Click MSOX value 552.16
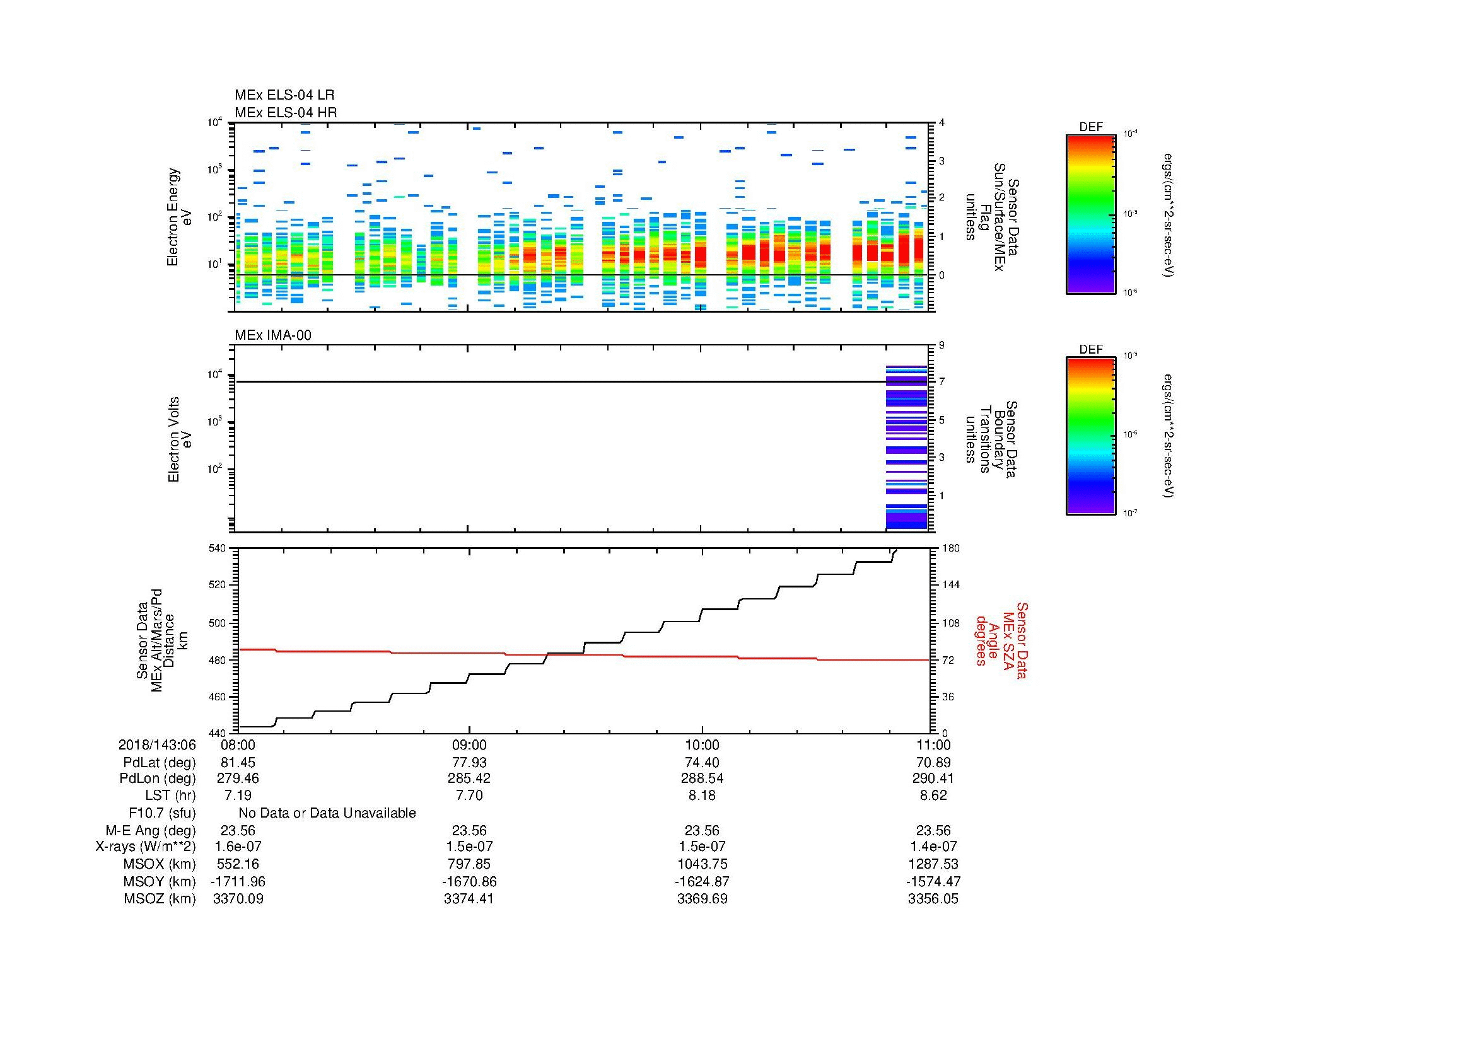This screenshot has height=1042, width=1475. point(238,864)
